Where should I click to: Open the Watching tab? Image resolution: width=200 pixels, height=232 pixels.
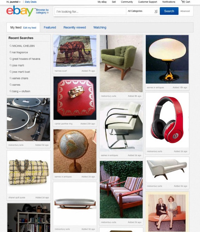[x=100, y=28]
